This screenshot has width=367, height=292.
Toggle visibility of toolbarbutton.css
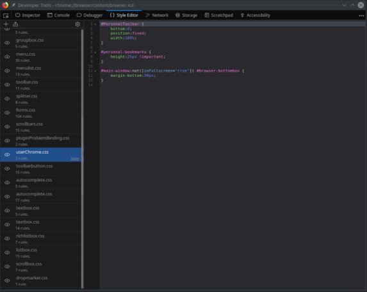(7, 168)
